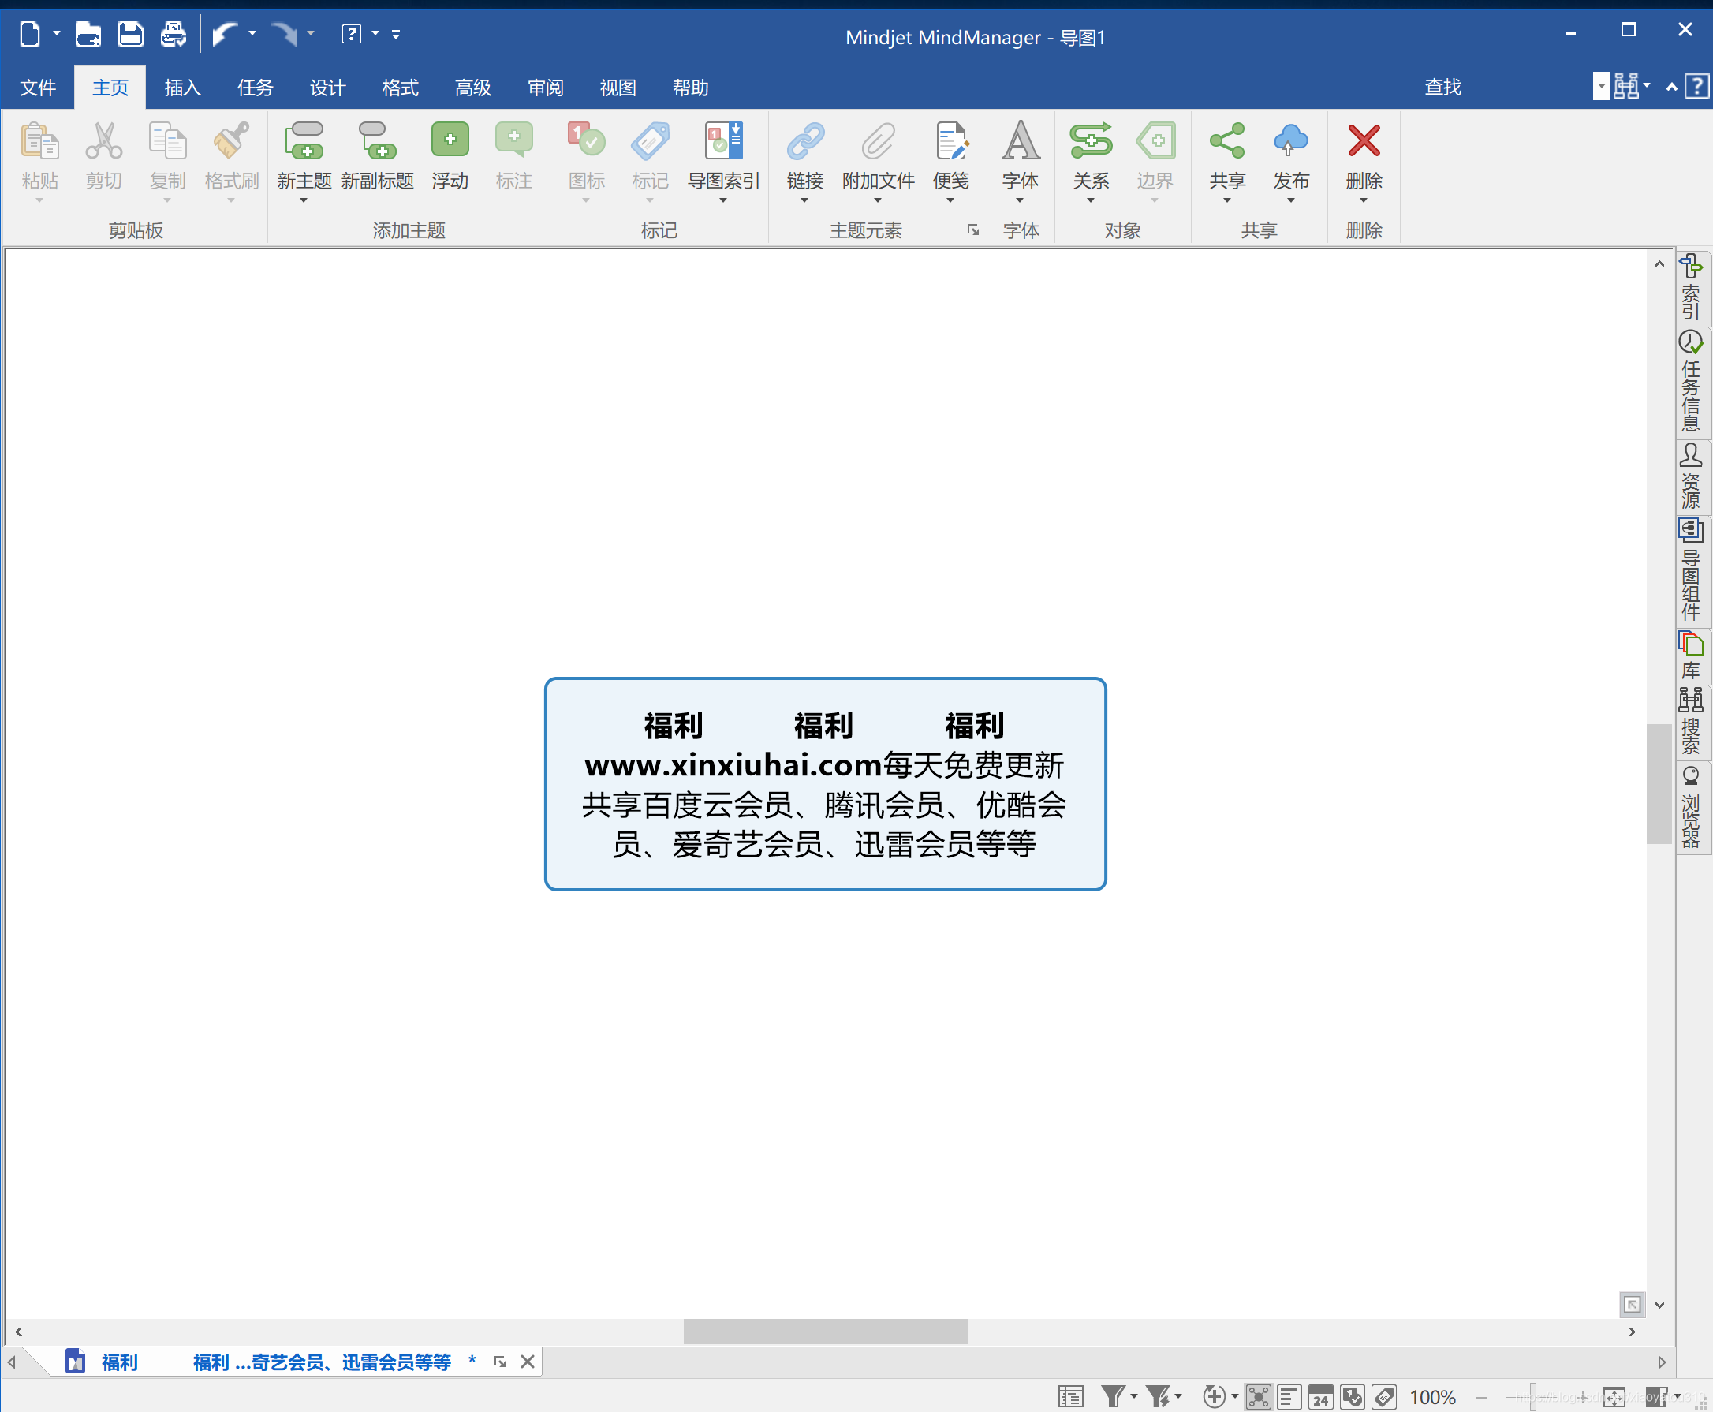Switch to the 高级 ribbon tab

(472, 87)
